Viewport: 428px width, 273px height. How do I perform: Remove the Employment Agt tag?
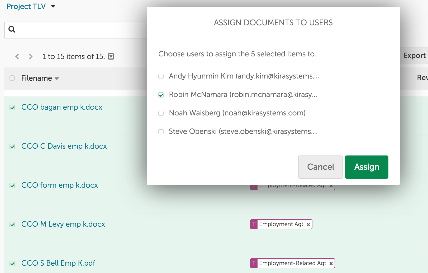[x=308, y=225]
